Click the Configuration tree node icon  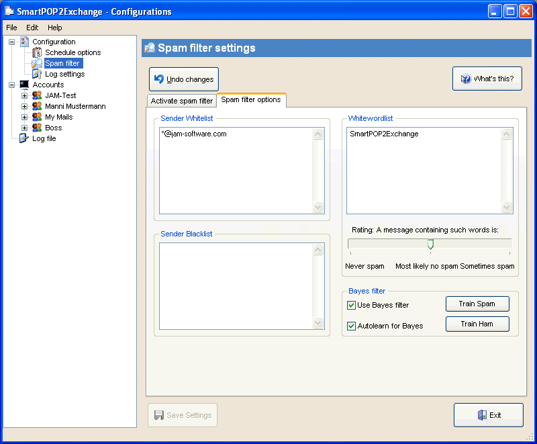(x=24, y=42)
